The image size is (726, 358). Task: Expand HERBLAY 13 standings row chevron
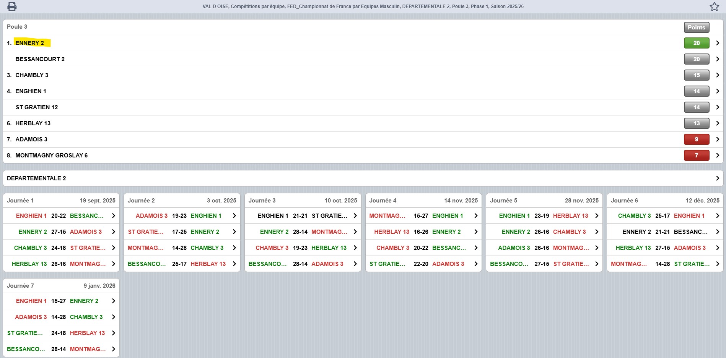(717, 123)
